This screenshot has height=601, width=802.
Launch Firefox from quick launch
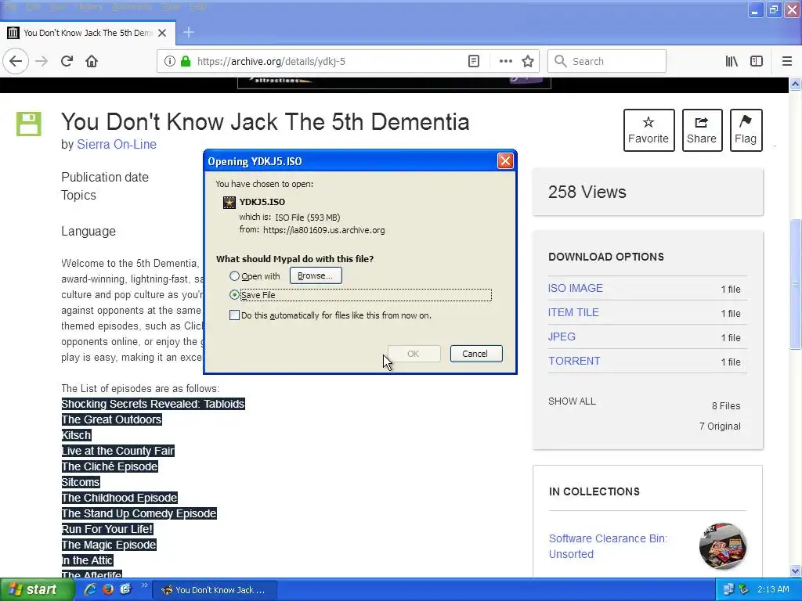point(108,589)
